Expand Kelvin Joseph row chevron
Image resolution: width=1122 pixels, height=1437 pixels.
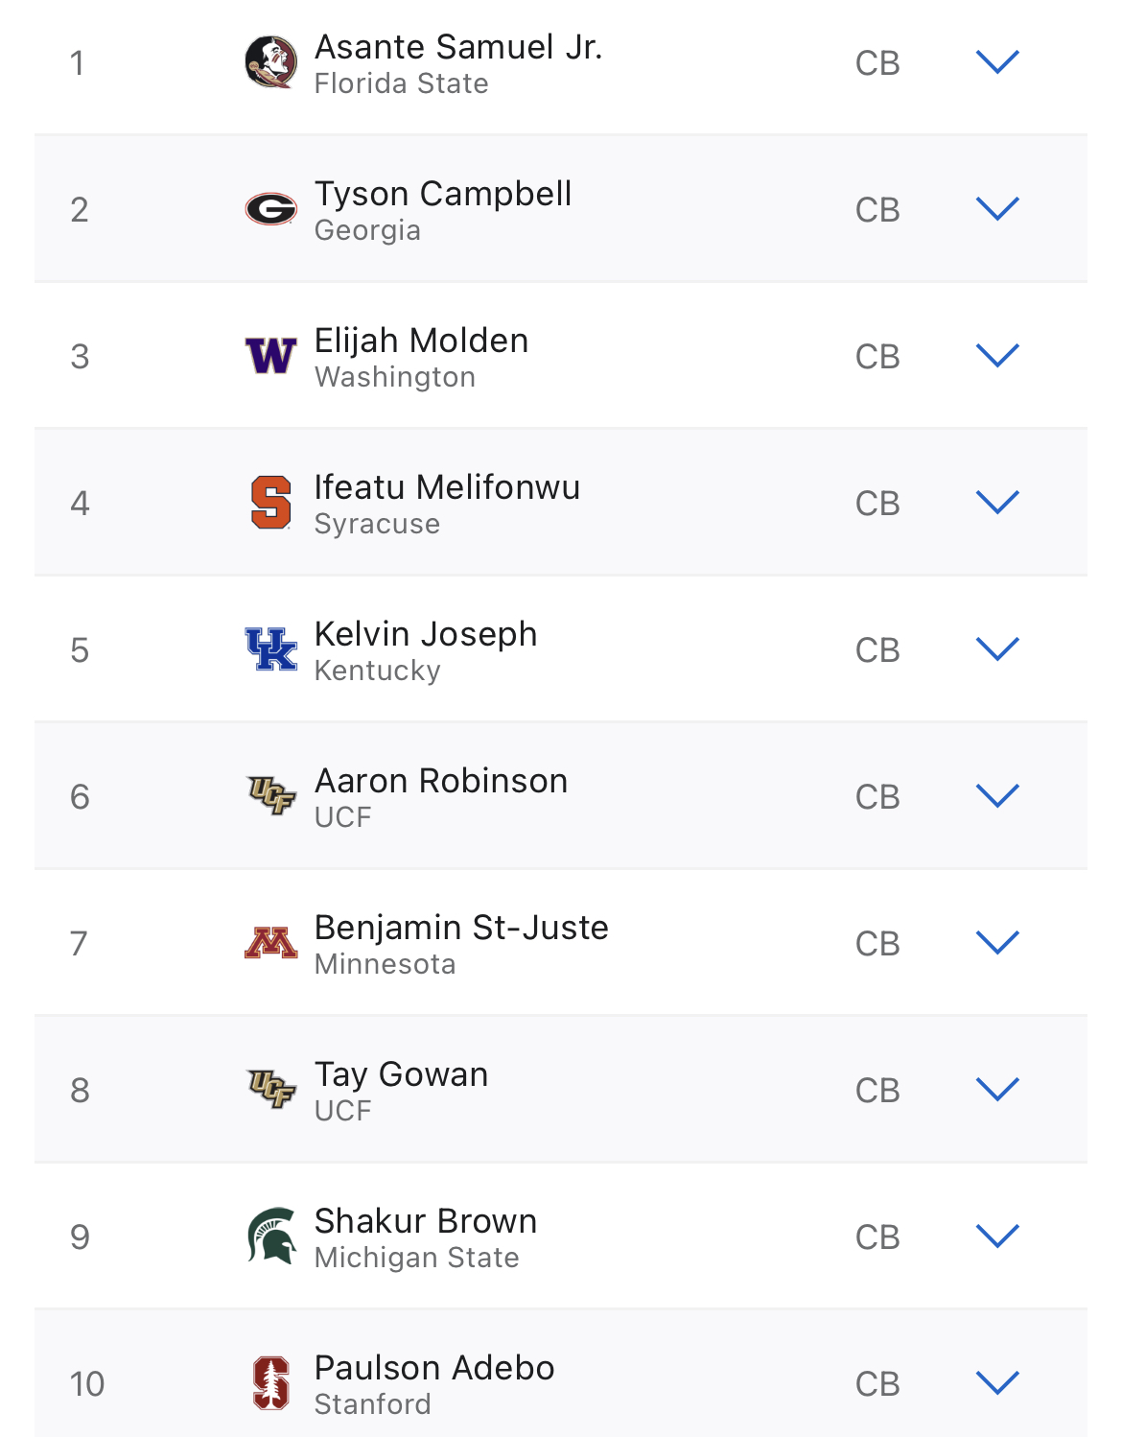997,649
